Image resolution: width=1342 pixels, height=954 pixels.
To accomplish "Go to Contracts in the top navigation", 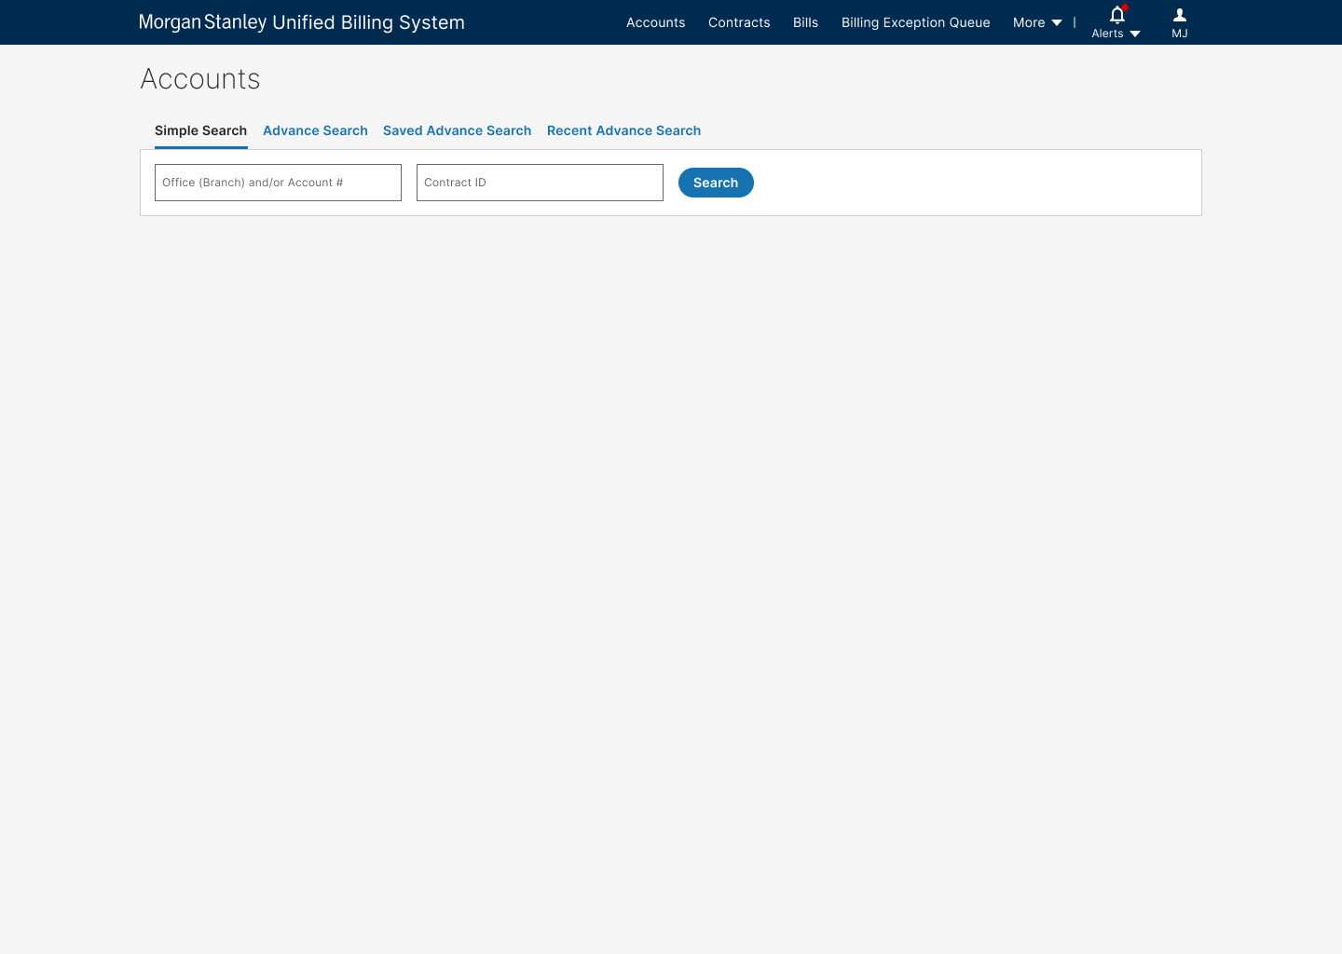I will [739, 22].
